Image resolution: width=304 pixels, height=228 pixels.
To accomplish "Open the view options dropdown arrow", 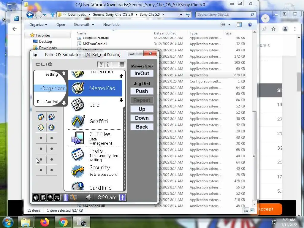I will click(229, 25).
